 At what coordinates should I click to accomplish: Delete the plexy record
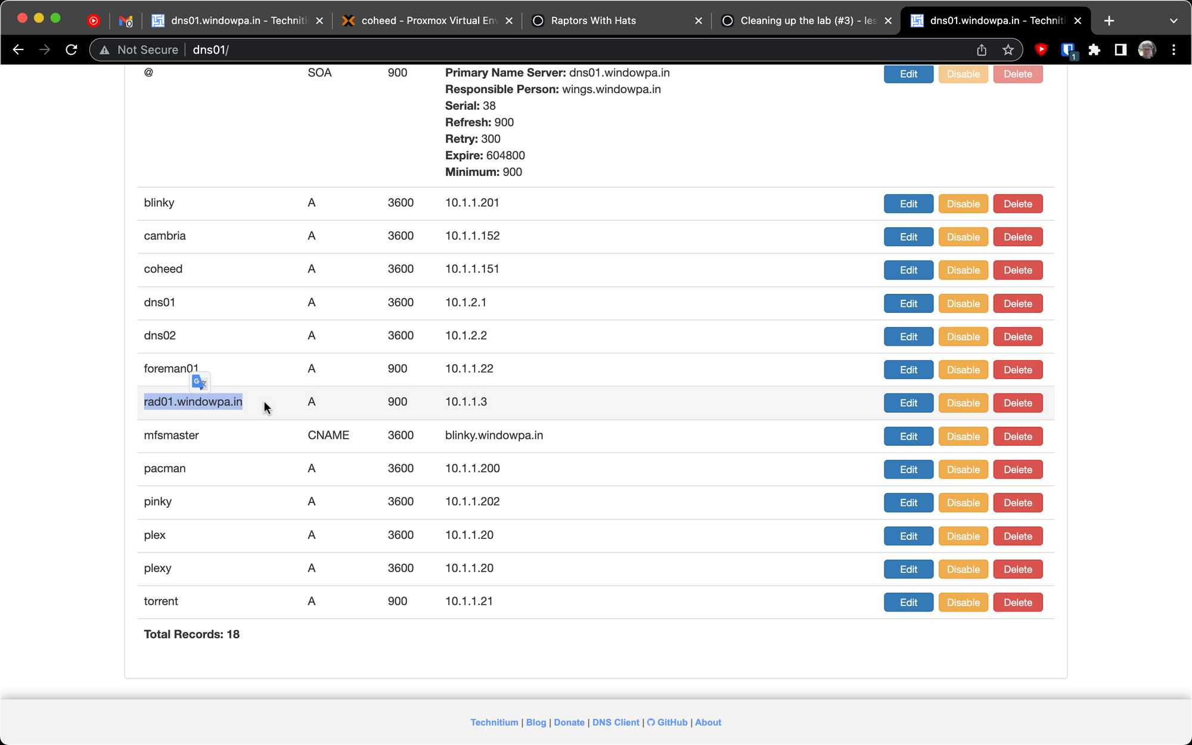[x=1017, y=569]
